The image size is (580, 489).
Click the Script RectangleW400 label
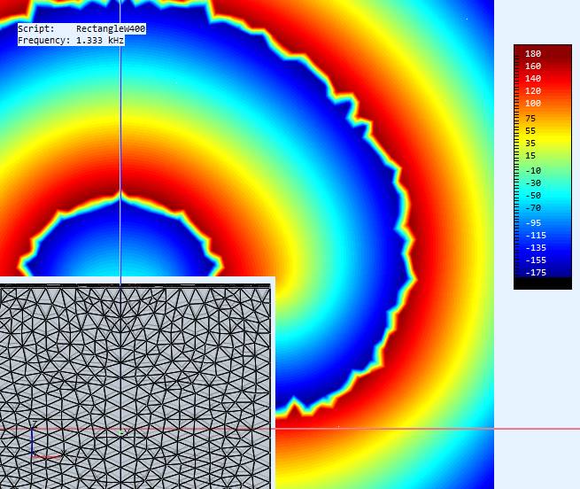(81, 28)
